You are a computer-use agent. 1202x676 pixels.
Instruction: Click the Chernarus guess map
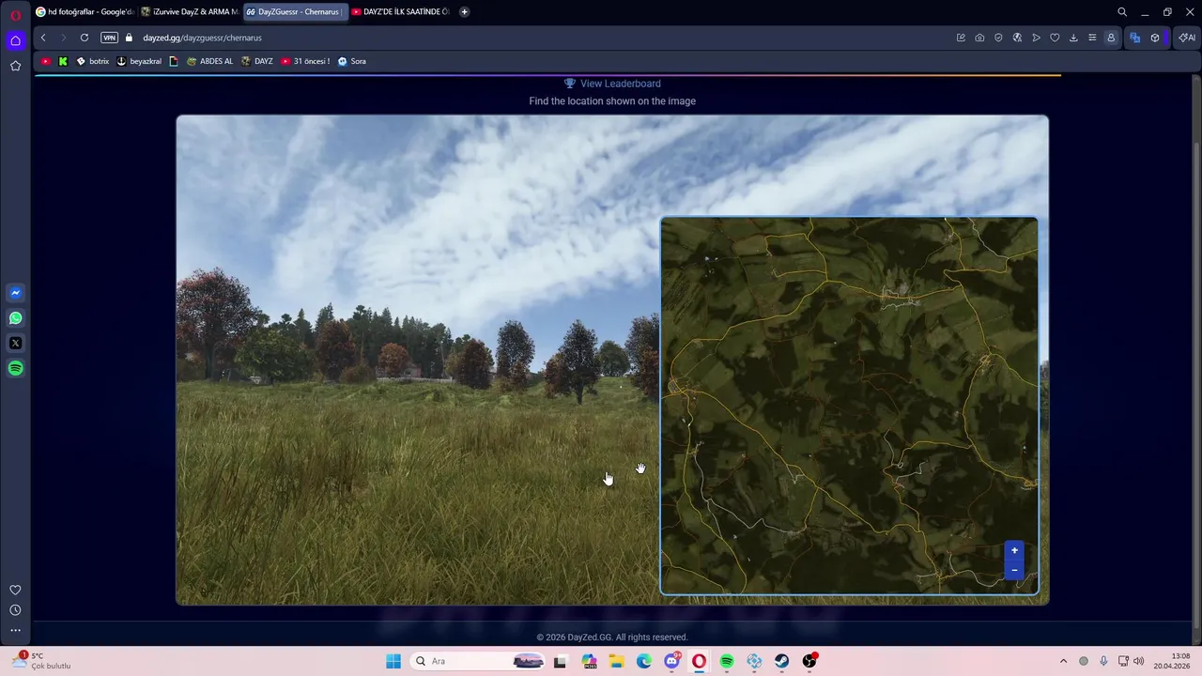point(849,406)
